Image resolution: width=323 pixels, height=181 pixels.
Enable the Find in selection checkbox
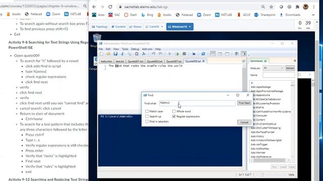click(147, 122)
